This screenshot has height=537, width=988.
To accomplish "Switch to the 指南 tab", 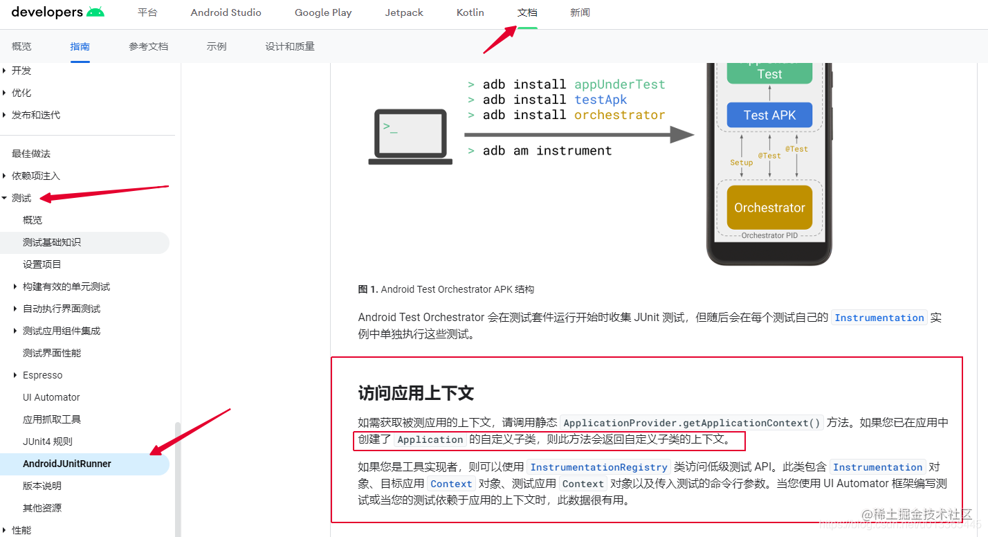I will point(80,46).
